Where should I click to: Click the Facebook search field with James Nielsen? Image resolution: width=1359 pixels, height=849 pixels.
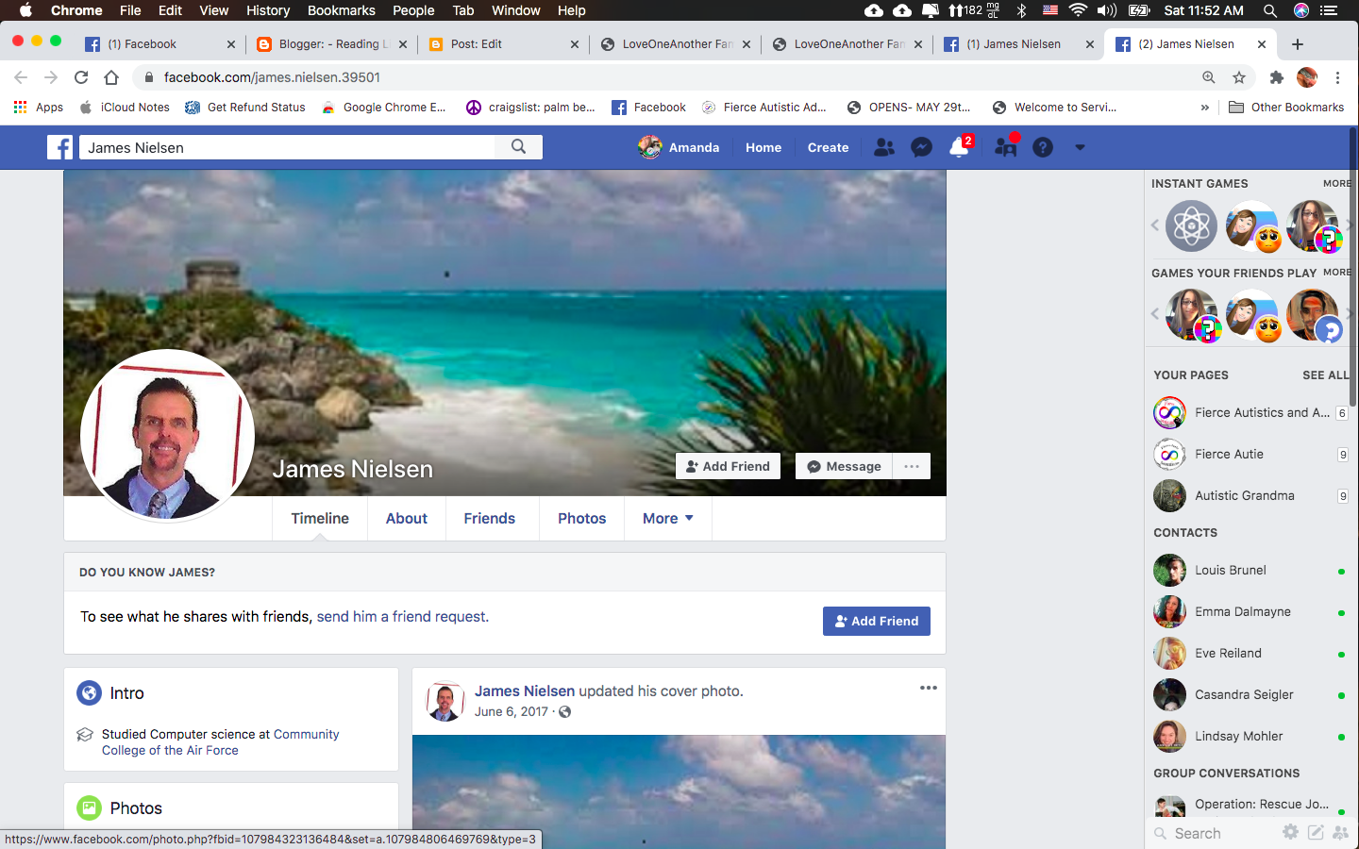click(288, 147)
